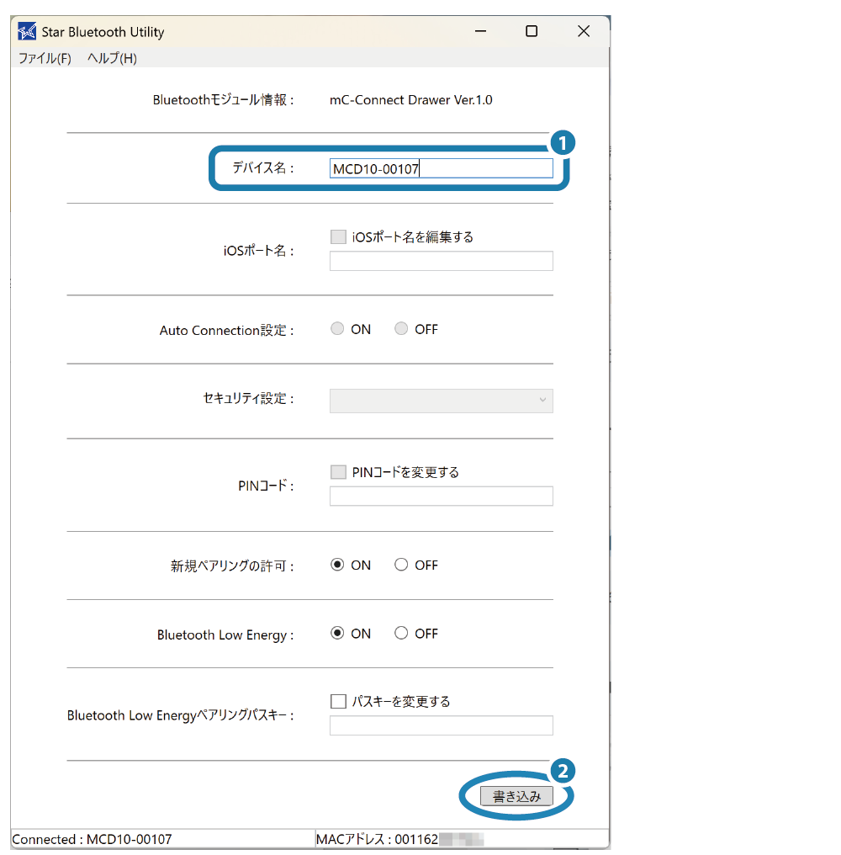Maximize the Star Bluetooth Utility window

click(x=532, y=31)
